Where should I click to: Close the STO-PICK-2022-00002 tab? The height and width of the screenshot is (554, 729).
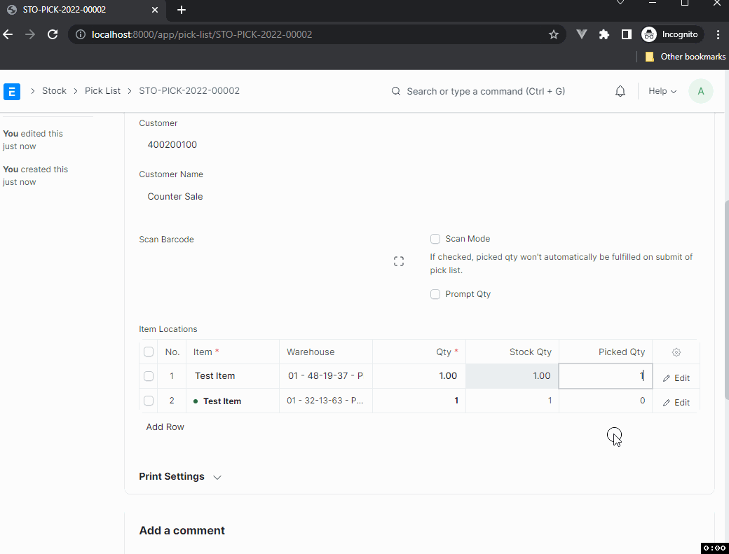click(x=155, y=10)
